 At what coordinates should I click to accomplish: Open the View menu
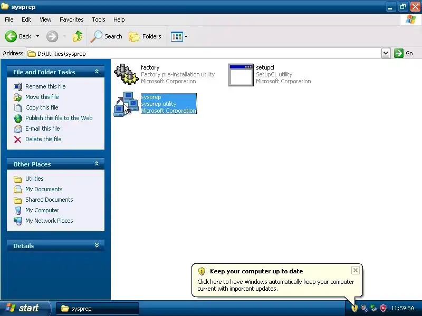[x=45, y=19]
